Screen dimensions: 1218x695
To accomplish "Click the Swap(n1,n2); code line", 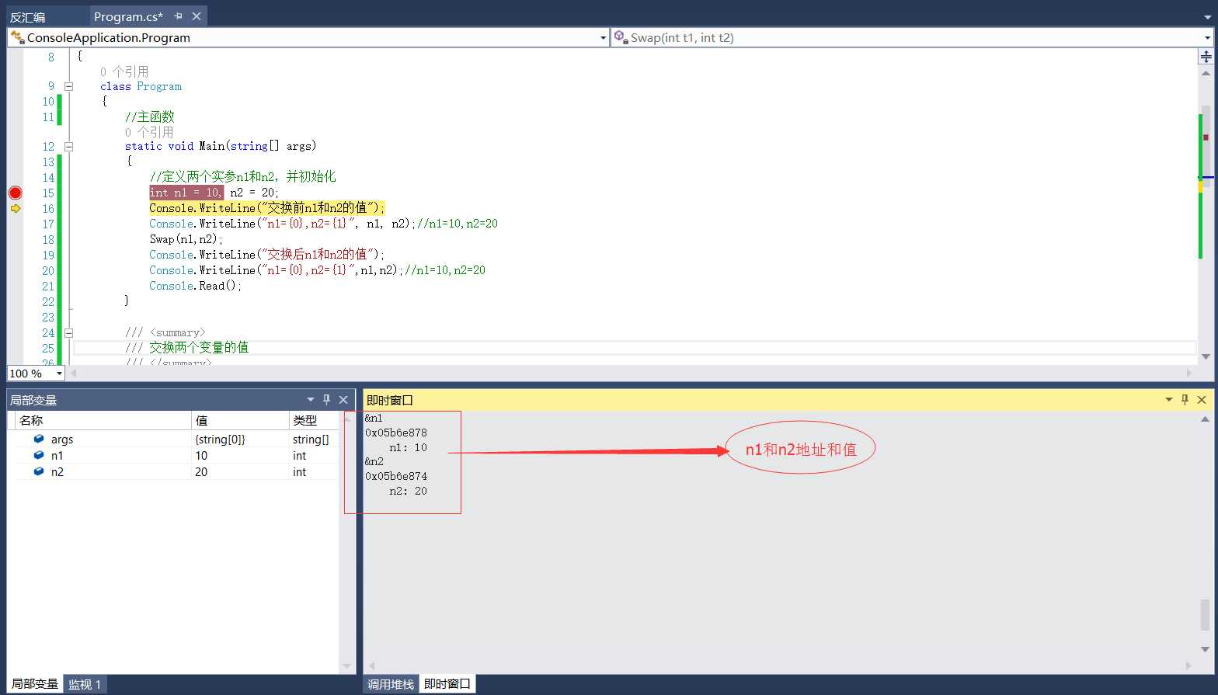I will tap(186, 239).
